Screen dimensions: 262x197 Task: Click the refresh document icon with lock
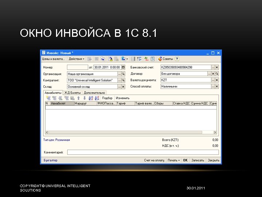(x=110, y=59)
